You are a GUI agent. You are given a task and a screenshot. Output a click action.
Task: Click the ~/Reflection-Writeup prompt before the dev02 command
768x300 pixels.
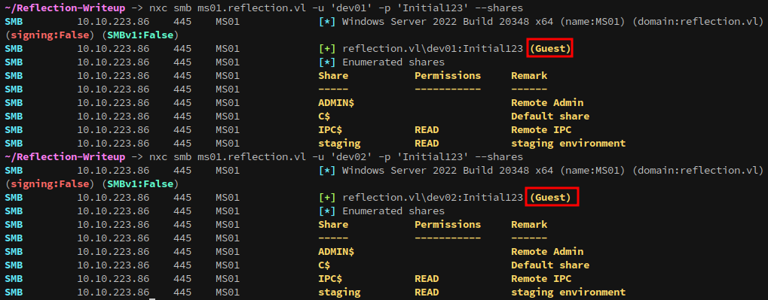[x=65, y=157]
